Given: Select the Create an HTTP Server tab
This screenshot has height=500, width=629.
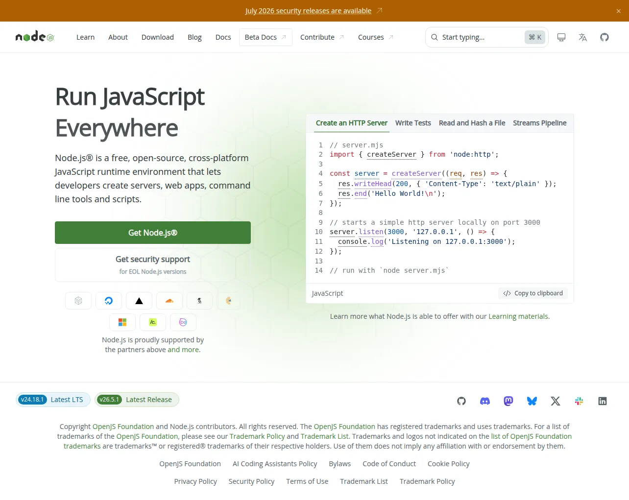Looking at the screenshot, I should click(x=352, y=123).
